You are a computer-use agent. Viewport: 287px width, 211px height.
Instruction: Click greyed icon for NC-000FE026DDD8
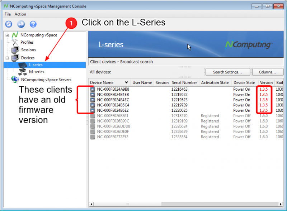93,126
